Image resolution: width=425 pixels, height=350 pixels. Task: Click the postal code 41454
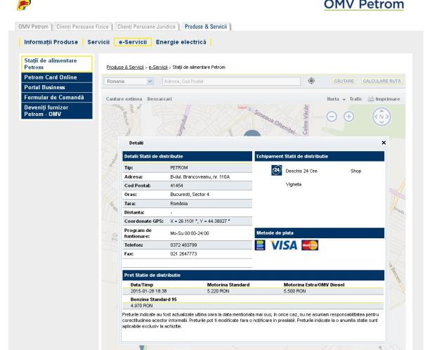(x=176, y=186)
